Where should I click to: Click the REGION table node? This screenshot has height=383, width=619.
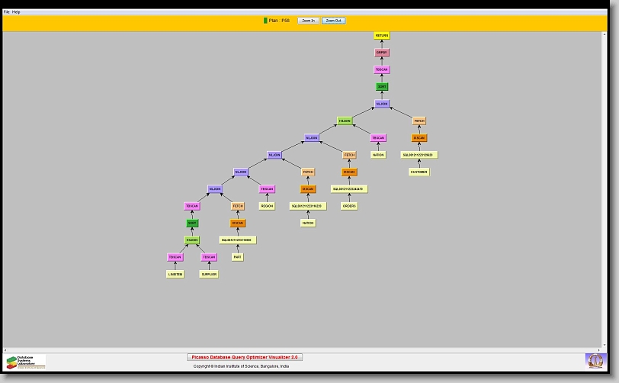click(x=267, y=206)
